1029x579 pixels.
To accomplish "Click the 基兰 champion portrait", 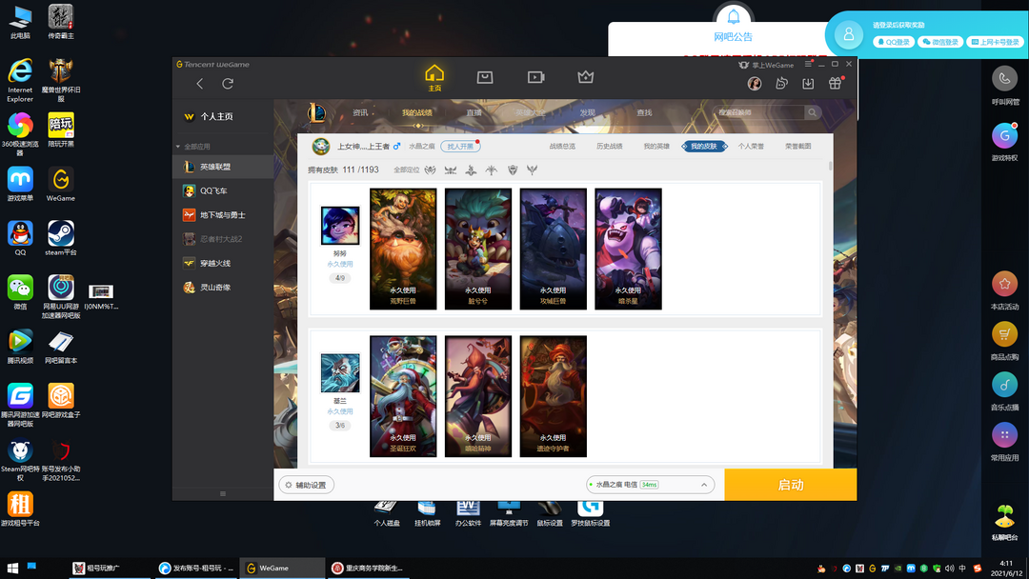I will point(340,372).
